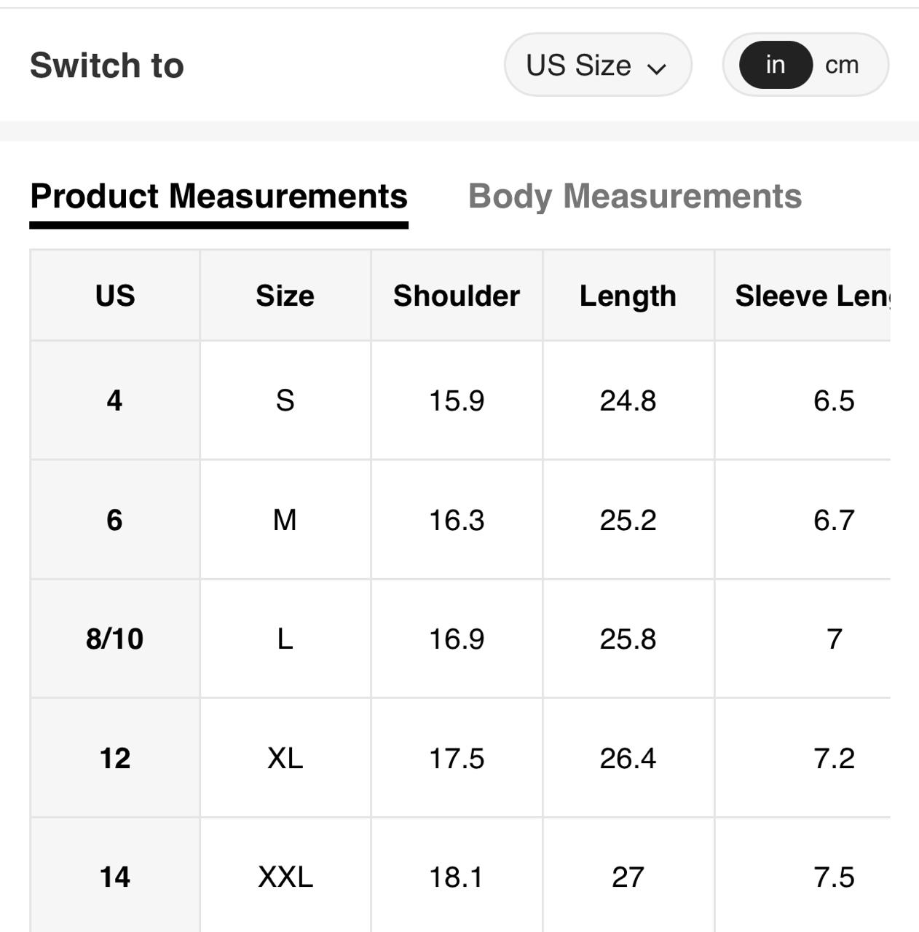Click the Shoulder column header
This screenshot has width=919, height=932.
(457, 296)
